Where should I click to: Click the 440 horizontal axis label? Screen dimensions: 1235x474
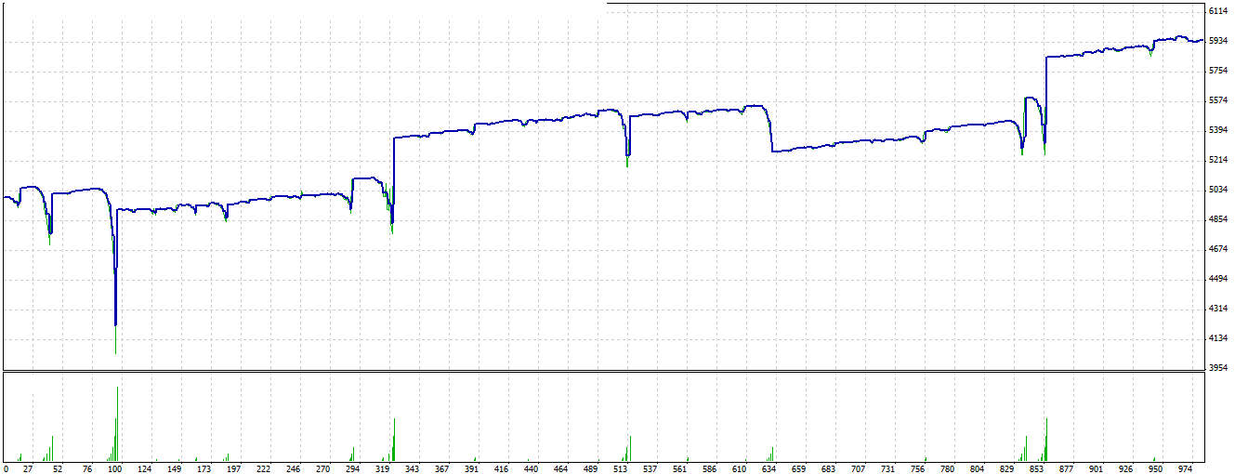point(531,468)
